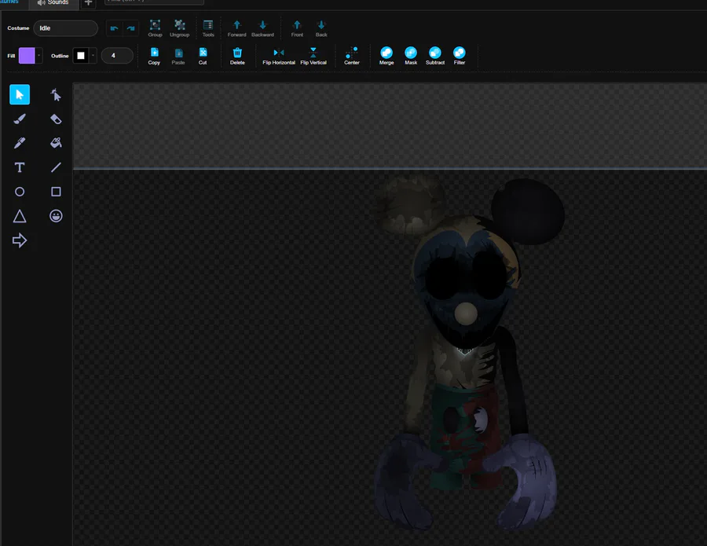
Task: Select the smiley face sticker tool
Action: (56, 216)
